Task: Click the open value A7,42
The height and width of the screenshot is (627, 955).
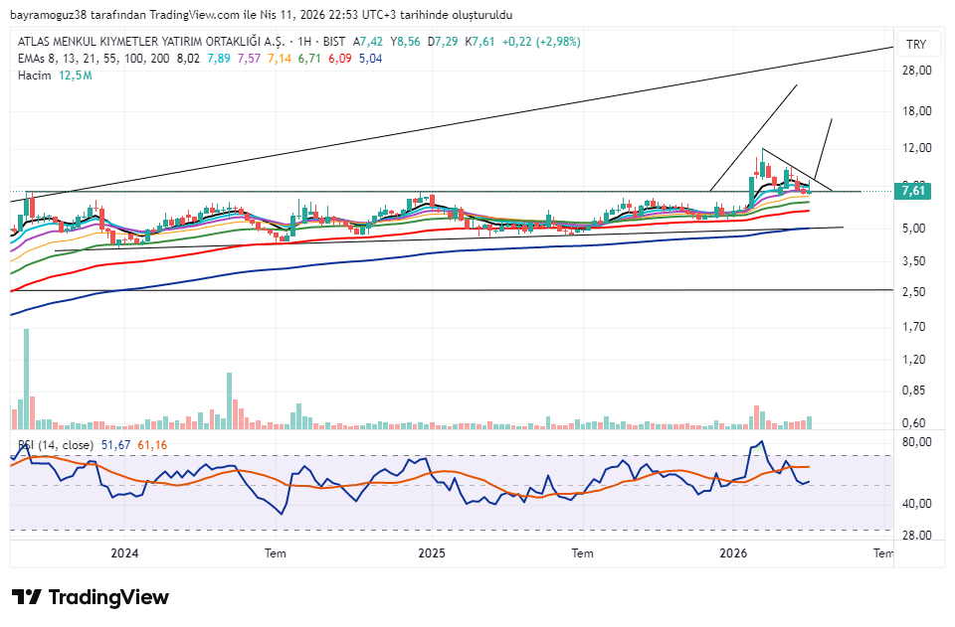Action: coord(368,42)
